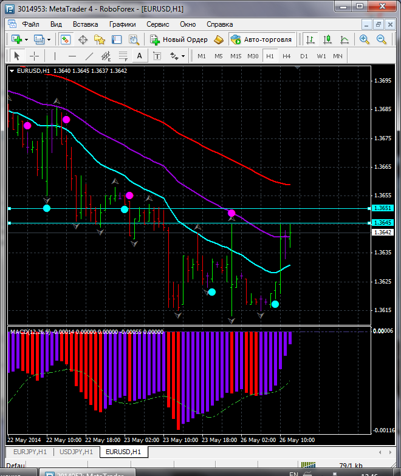The image size is (401, 476).
Task: Toggle the Navigator star-folder icon
Action: (100, 39)
